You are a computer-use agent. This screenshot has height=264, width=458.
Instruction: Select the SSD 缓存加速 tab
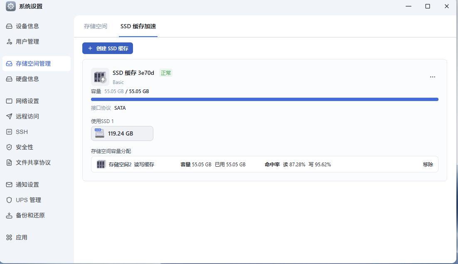point(138,26)
